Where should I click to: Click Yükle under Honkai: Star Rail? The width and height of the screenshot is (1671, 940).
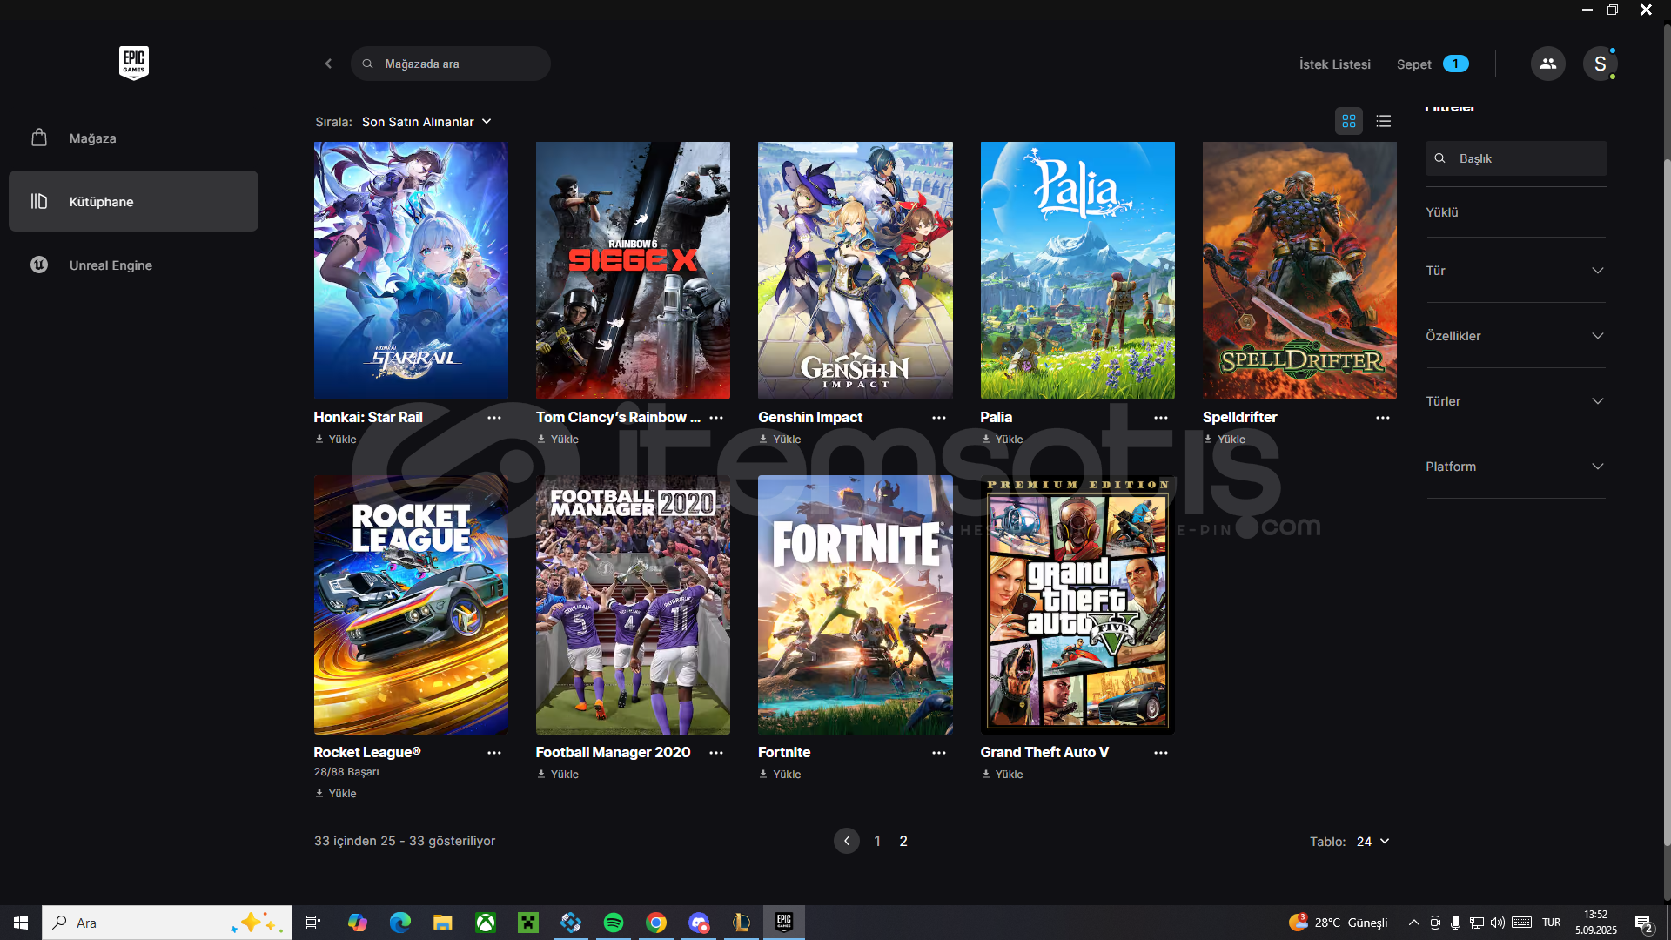[336, 440]
